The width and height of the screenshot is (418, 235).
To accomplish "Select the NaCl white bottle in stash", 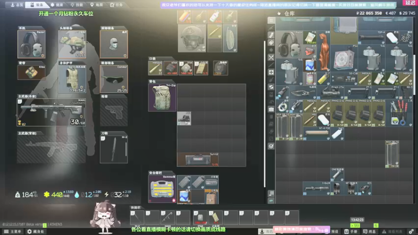I will [337, 134].
